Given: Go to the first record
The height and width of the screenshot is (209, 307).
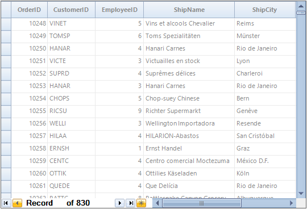Looking at the screenshot, I should click(x=6, y=203).
